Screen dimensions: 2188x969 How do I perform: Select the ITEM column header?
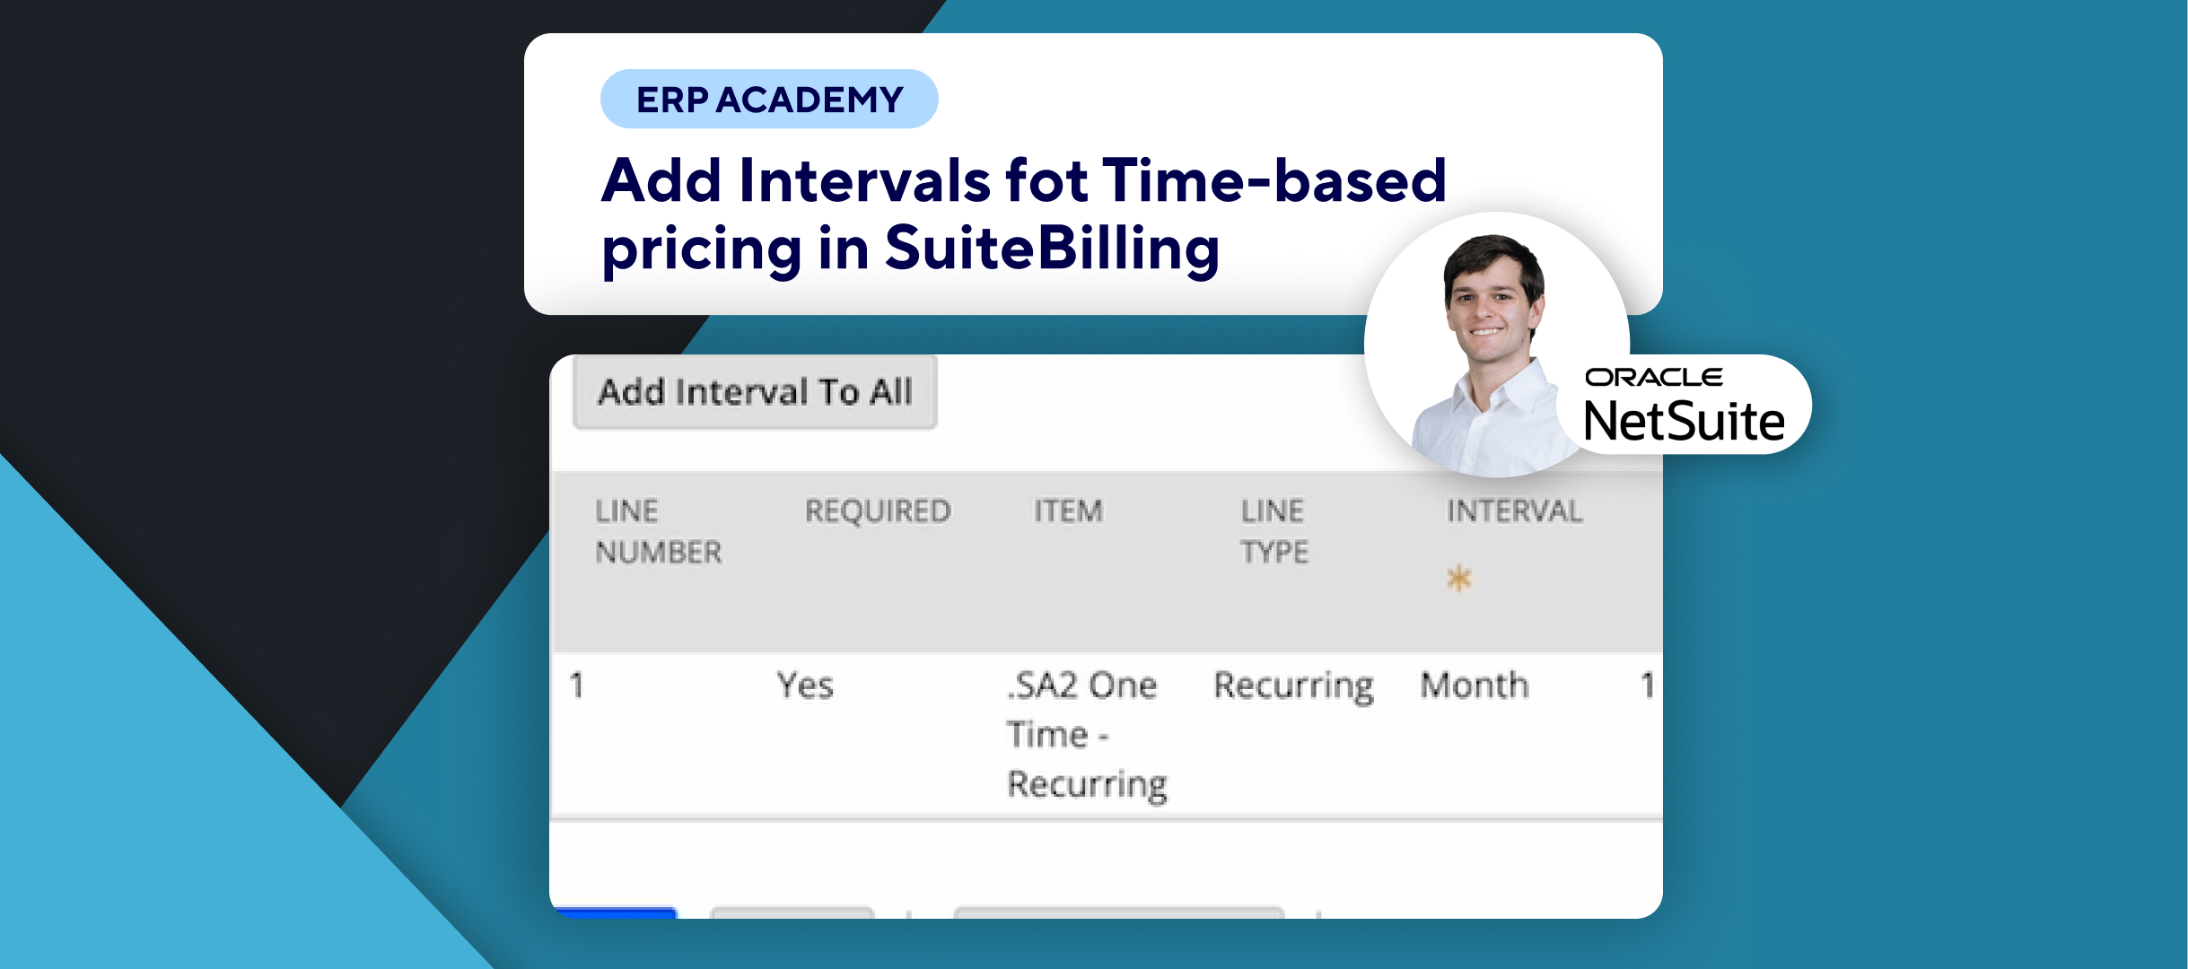coord(1068,511)
